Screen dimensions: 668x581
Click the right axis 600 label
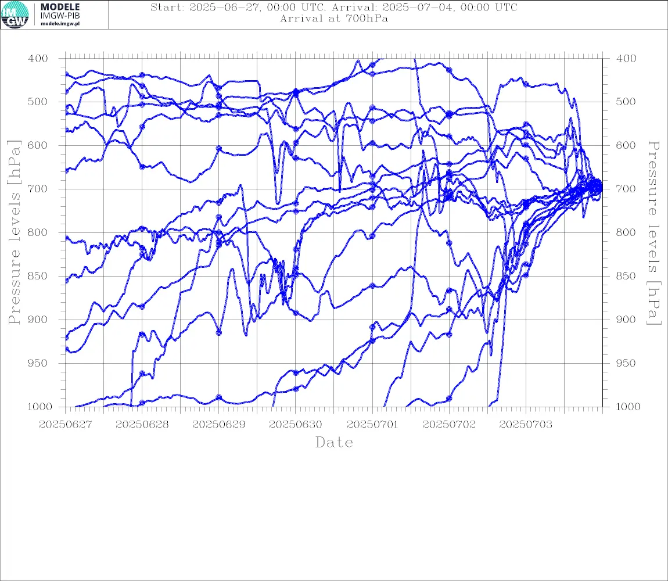(x=626, y=145)
